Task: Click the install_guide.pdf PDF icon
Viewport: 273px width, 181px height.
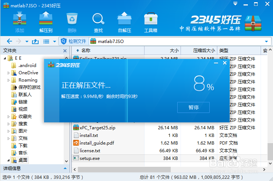Action: (x=76, y=143)
